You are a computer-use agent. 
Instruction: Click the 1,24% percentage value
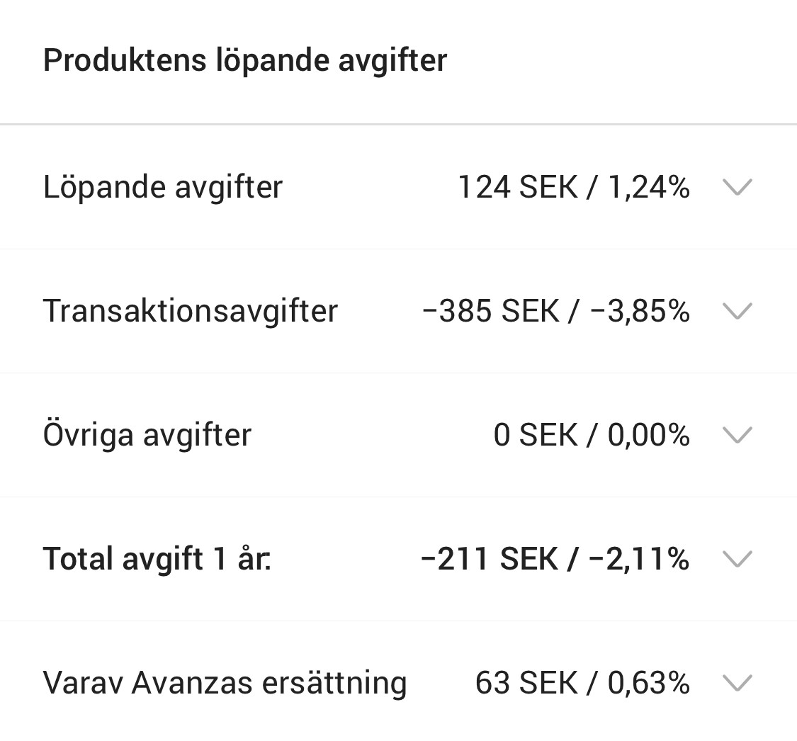coord(648,187)
